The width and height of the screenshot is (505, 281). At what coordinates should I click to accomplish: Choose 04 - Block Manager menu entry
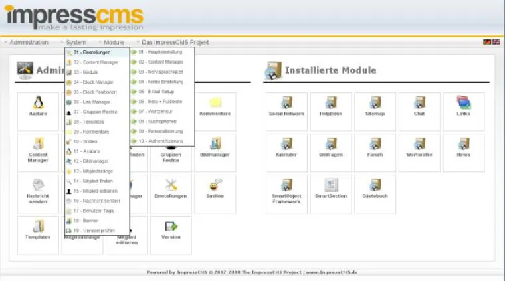[x=93, y=82]
